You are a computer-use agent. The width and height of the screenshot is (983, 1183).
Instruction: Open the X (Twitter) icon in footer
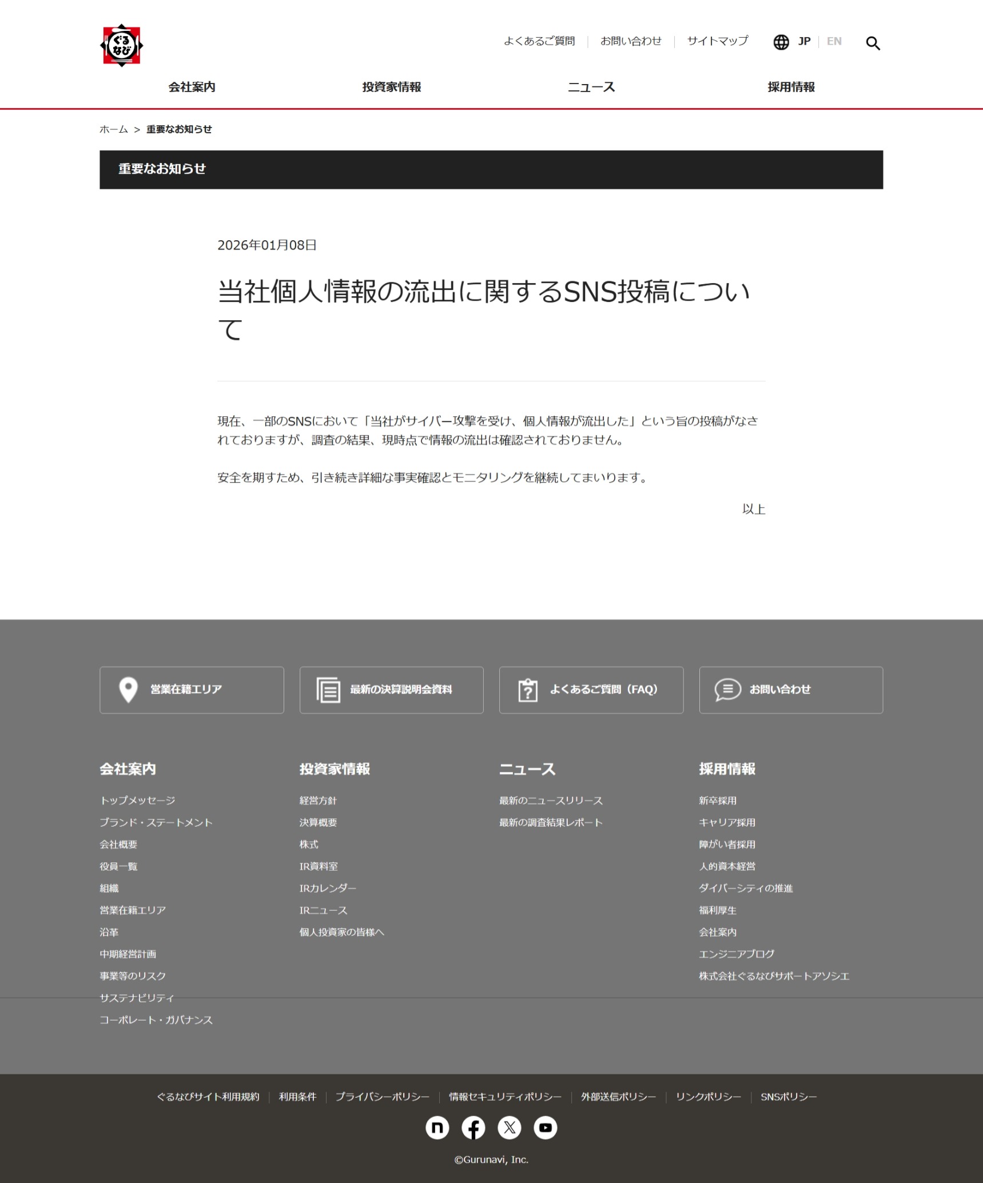(509, 1128)
